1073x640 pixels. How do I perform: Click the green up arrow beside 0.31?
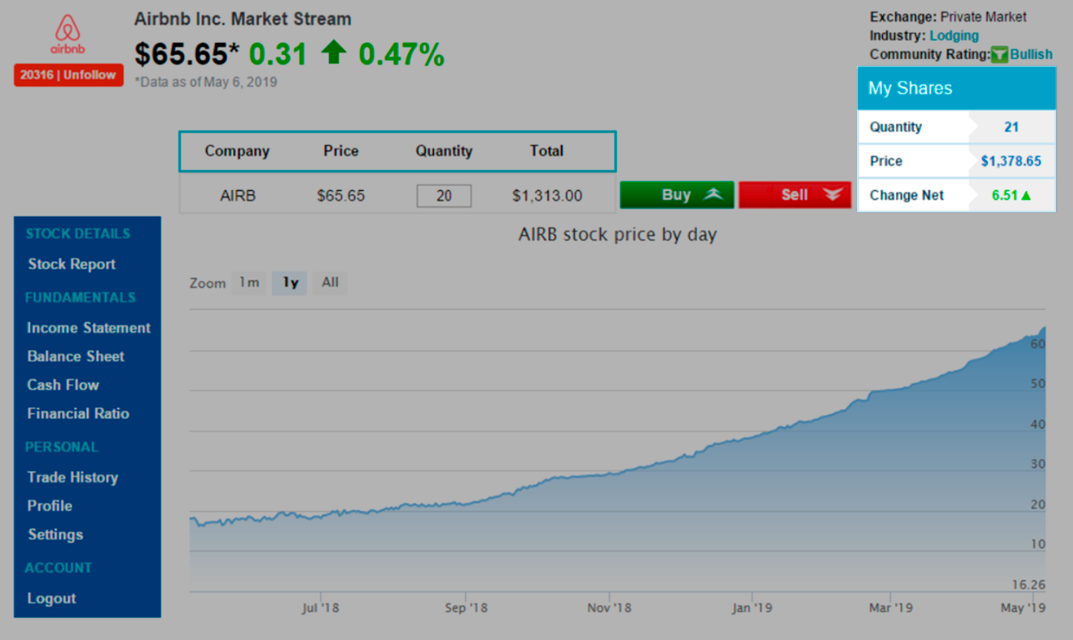pyautogui.click(x=333, y=53)
